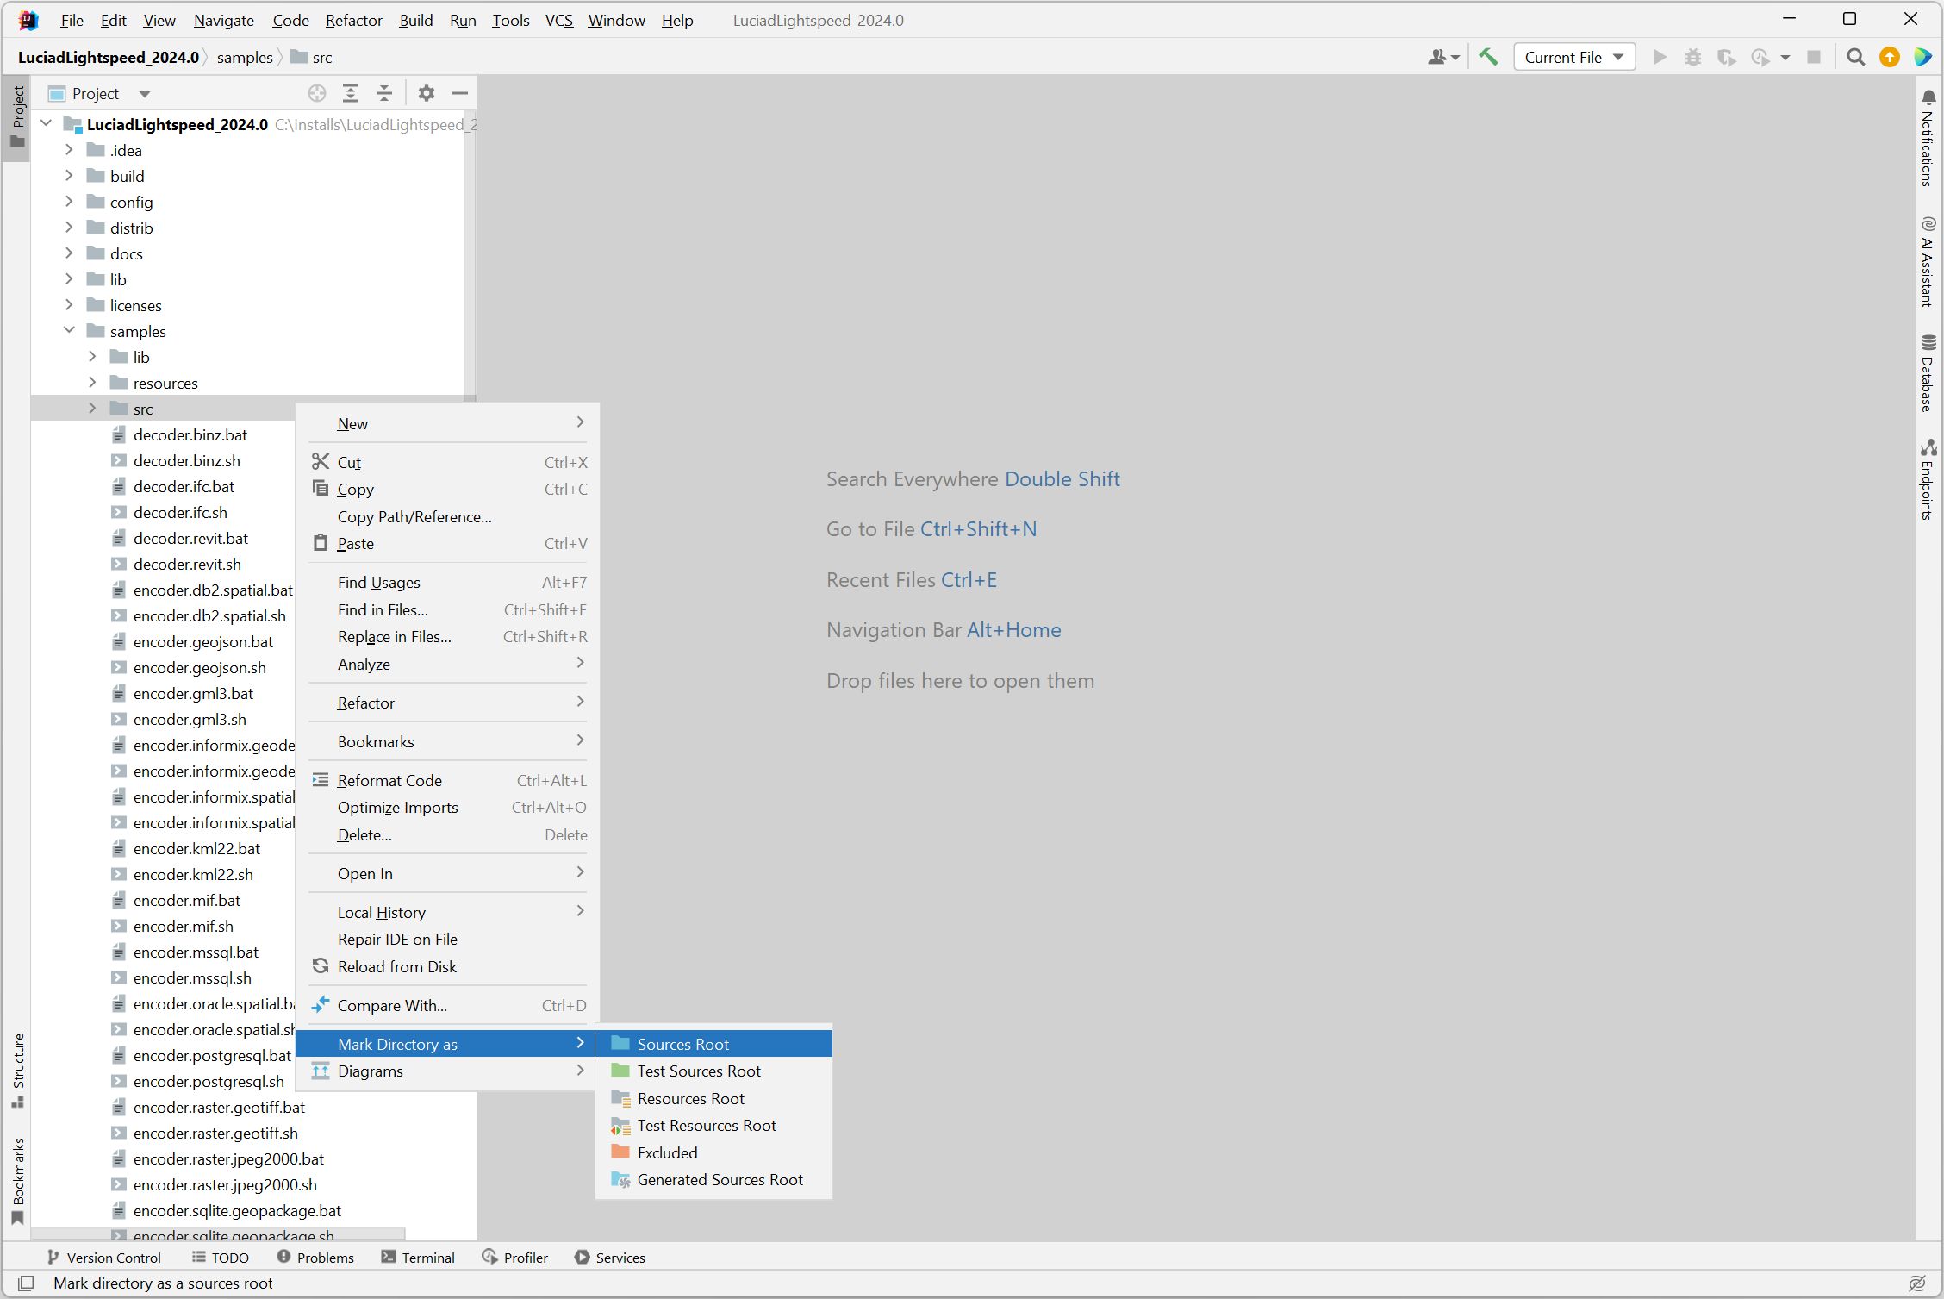Open the New submenu in context menu

click(x=448, y=423)
